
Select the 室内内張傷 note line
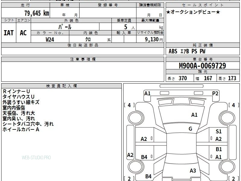coord(14,108)
